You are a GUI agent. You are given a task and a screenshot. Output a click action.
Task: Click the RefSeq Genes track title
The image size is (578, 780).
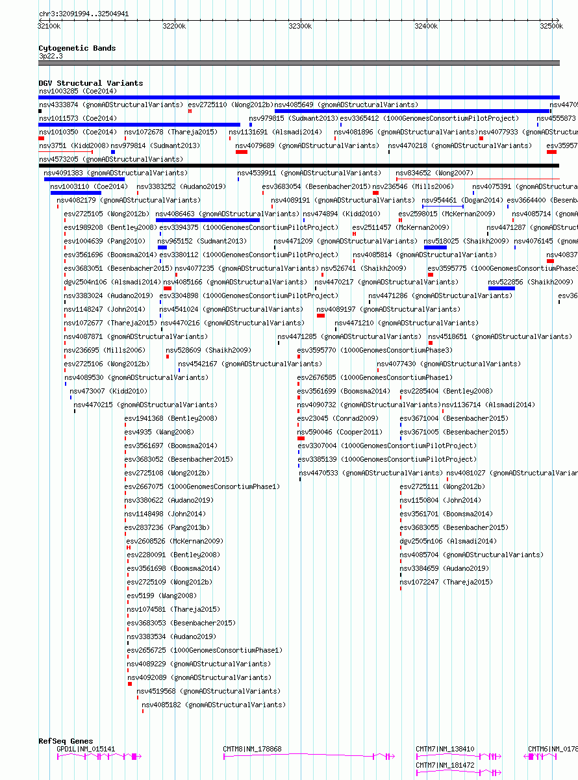pos(66,741)
